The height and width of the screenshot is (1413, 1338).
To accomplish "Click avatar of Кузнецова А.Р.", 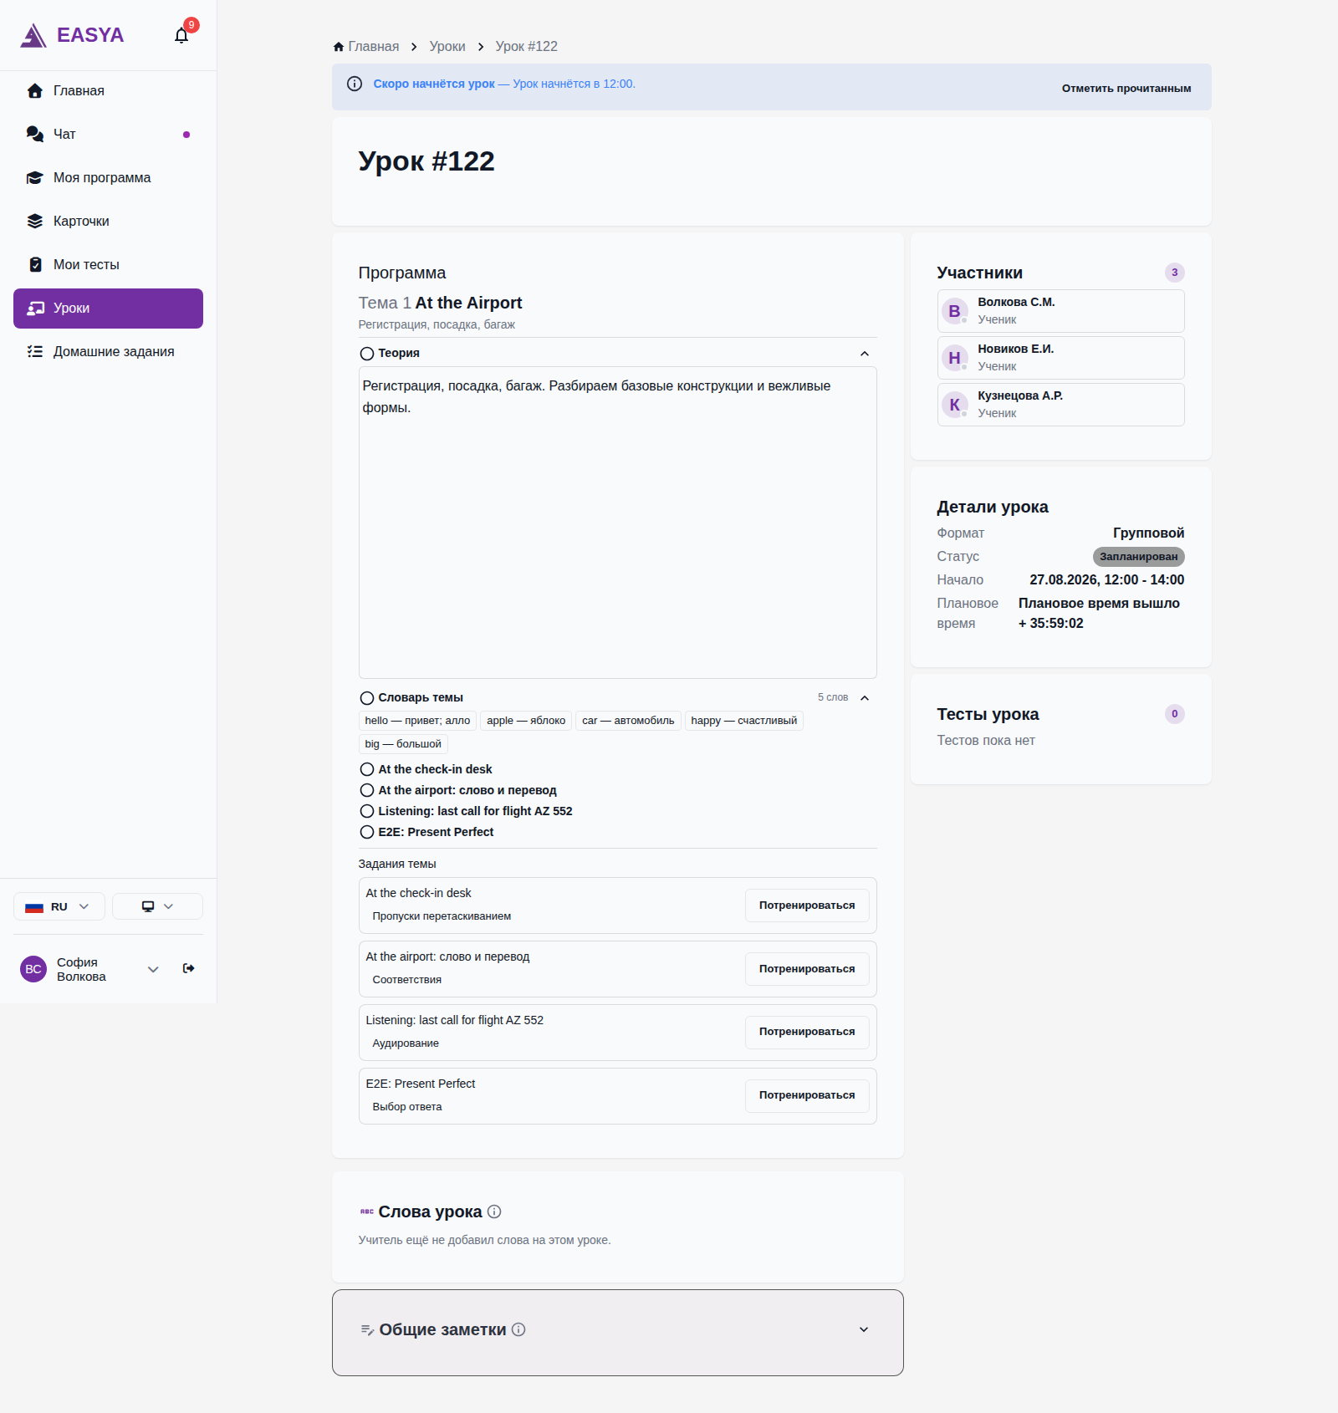I will click(x=954, y=405).
